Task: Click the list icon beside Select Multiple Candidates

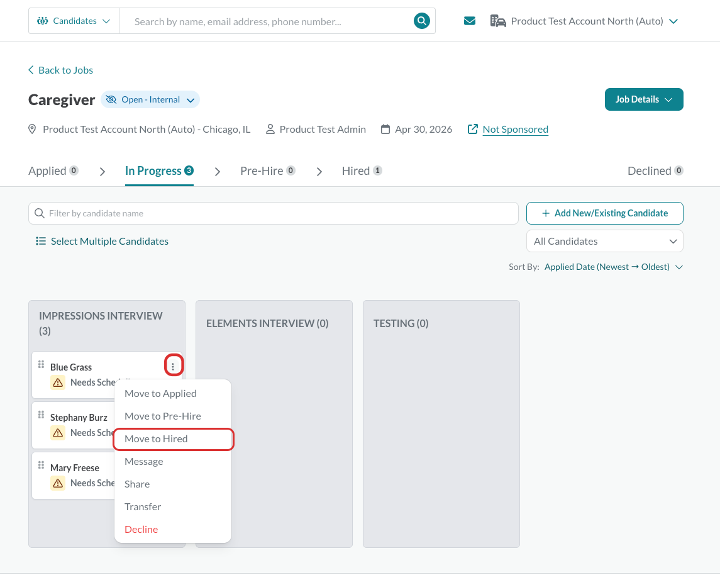Action: (x=41, y=241)
